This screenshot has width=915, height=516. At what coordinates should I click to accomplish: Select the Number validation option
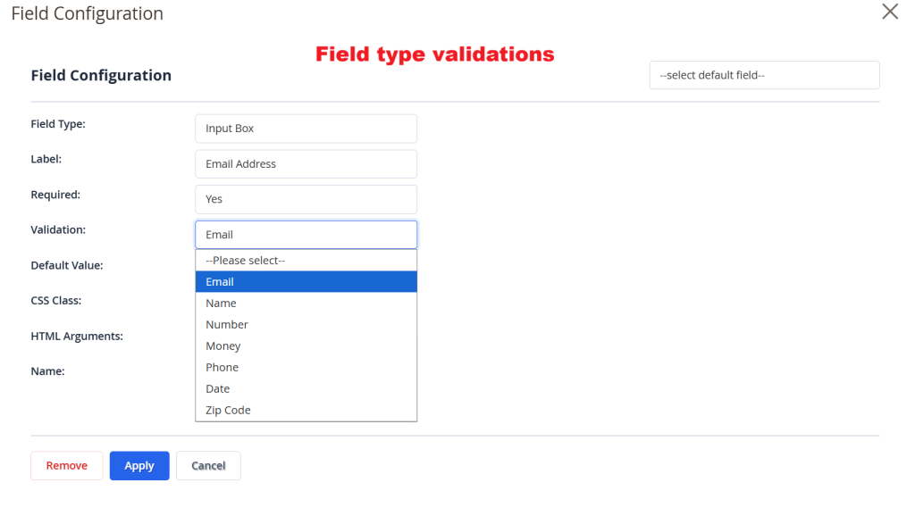pyautogui.click(x=306, y=325)
